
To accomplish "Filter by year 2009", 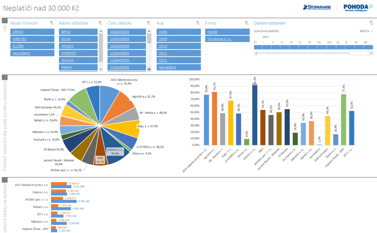I will coord(179,39).
